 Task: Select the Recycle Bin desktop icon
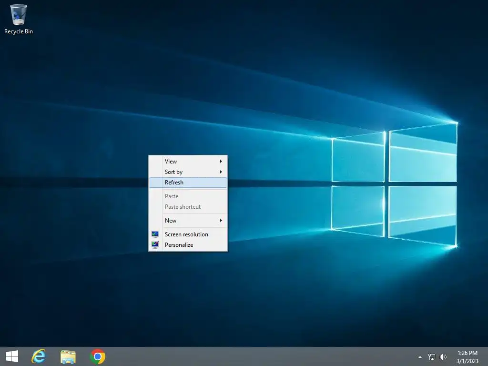[x=19, y=19]
